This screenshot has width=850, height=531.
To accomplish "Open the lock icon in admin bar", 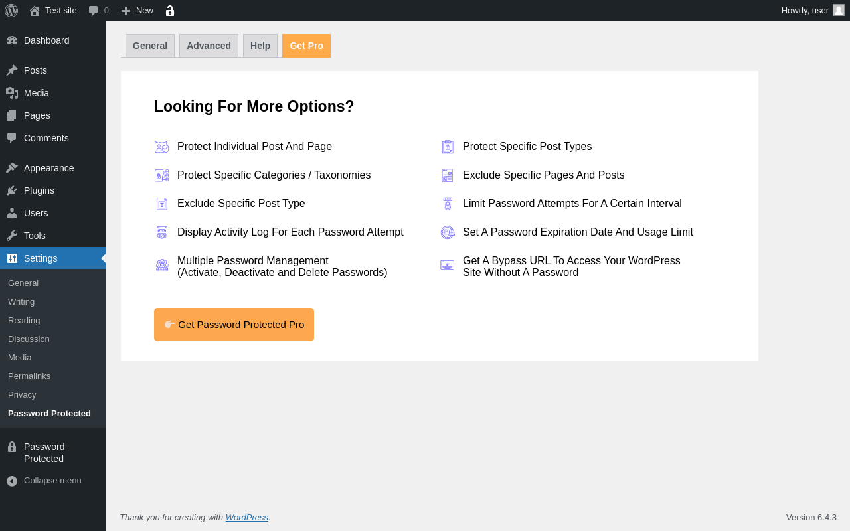I will [x=170, y=11].
